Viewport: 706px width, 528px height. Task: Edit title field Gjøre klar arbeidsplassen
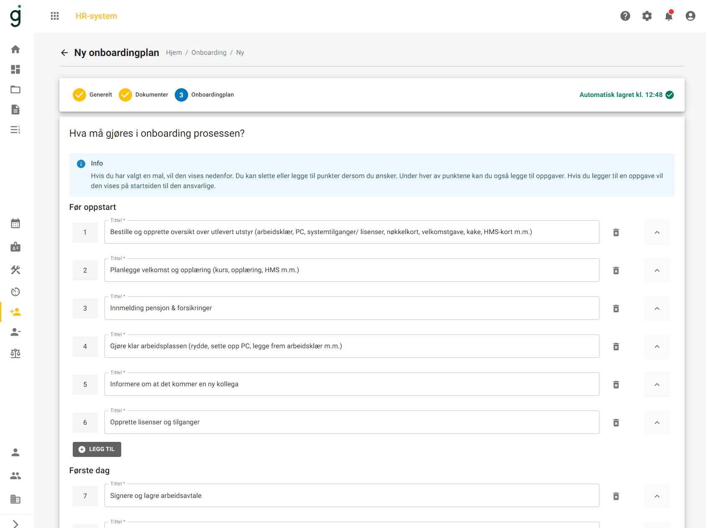click(x=352, y=346)
